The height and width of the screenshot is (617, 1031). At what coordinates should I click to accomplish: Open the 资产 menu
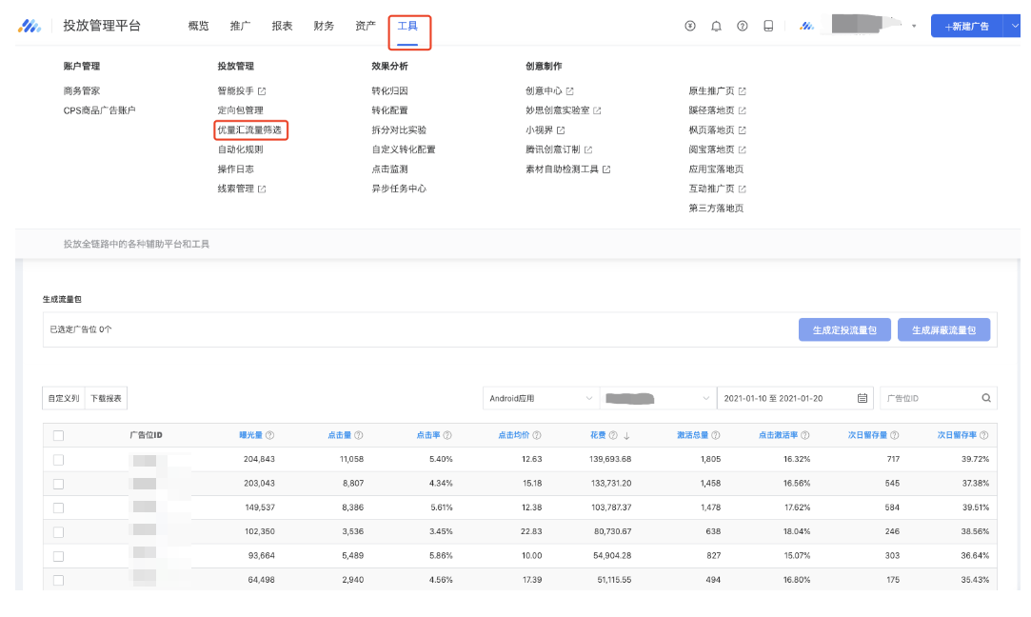coord(366,26)
